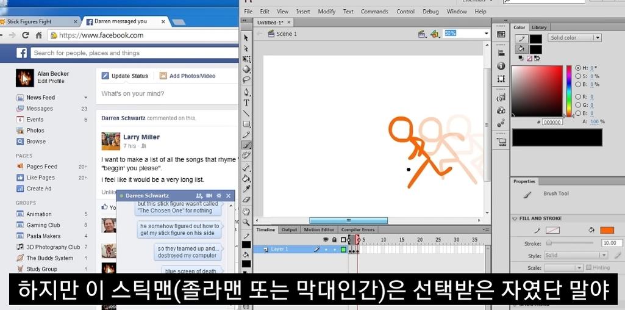Open the Components panel icon
The width and height of the screenshot is (625, 310).
[501, 110]
